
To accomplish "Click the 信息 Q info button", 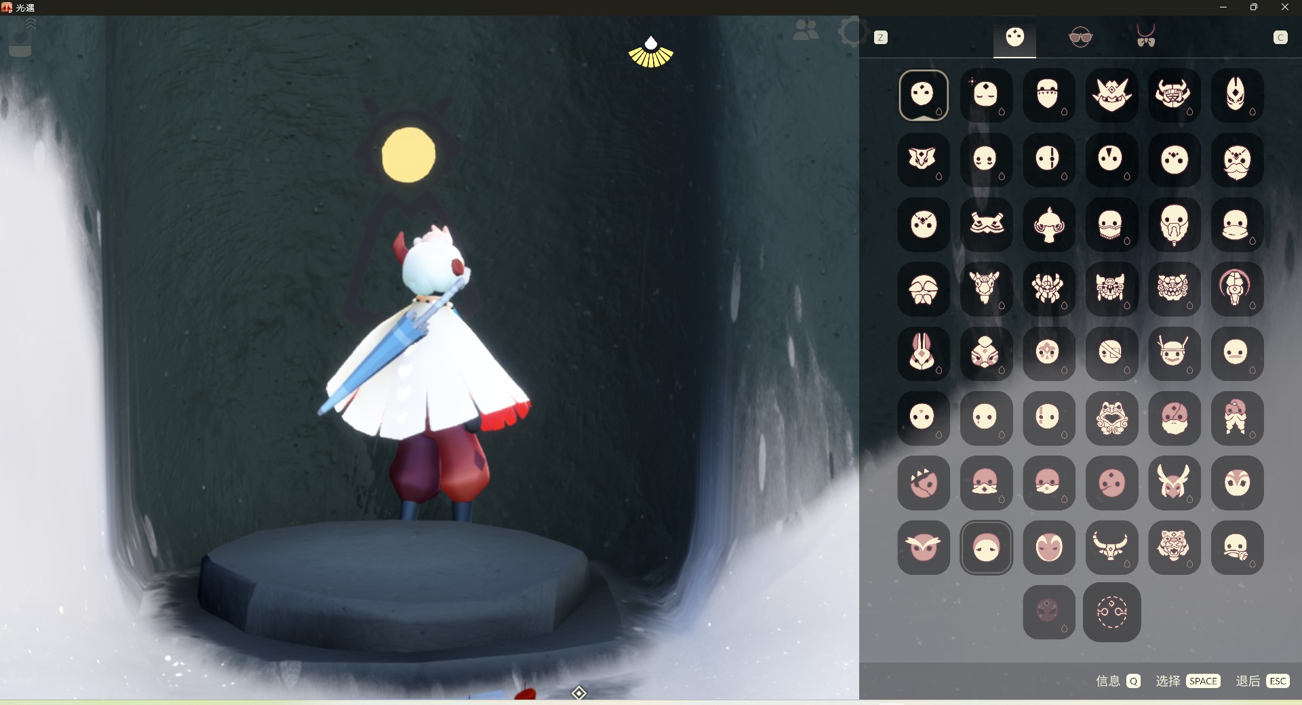I will click(1118, 681).
